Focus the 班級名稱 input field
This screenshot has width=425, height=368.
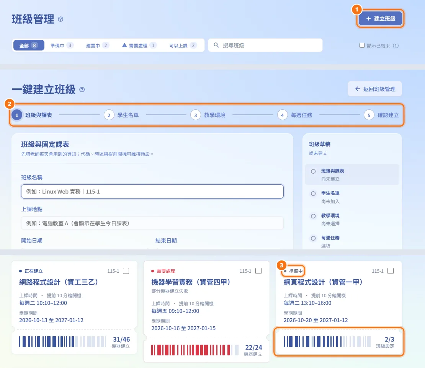click(x=152, y=191)
